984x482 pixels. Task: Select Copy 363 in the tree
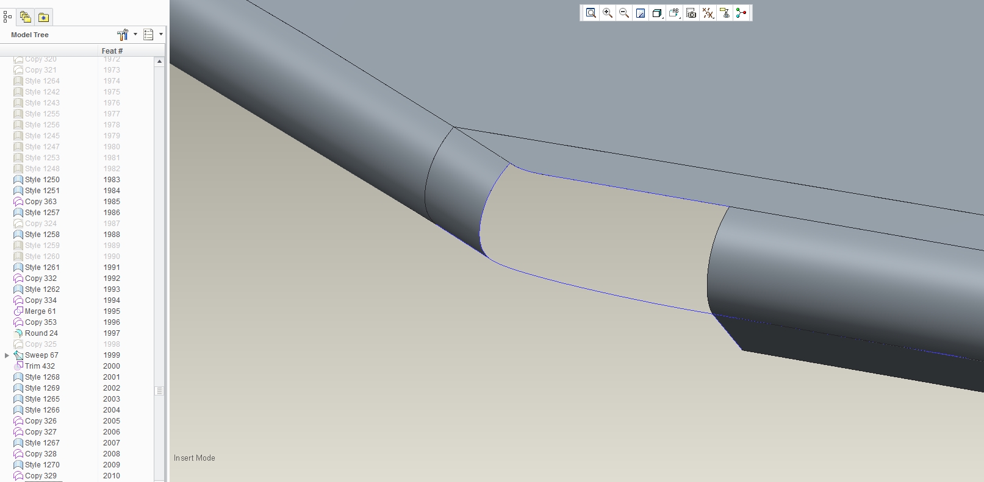coord(35,202)
